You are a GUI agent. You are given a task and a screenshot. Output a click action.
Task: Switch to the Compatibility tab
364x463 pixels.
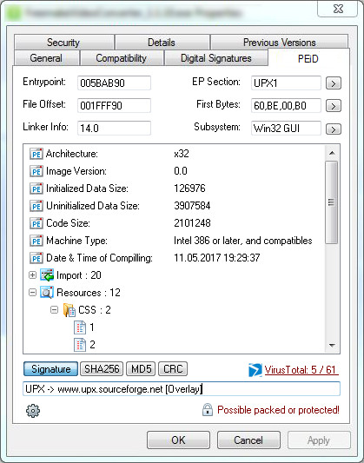(x=122, y=58)
